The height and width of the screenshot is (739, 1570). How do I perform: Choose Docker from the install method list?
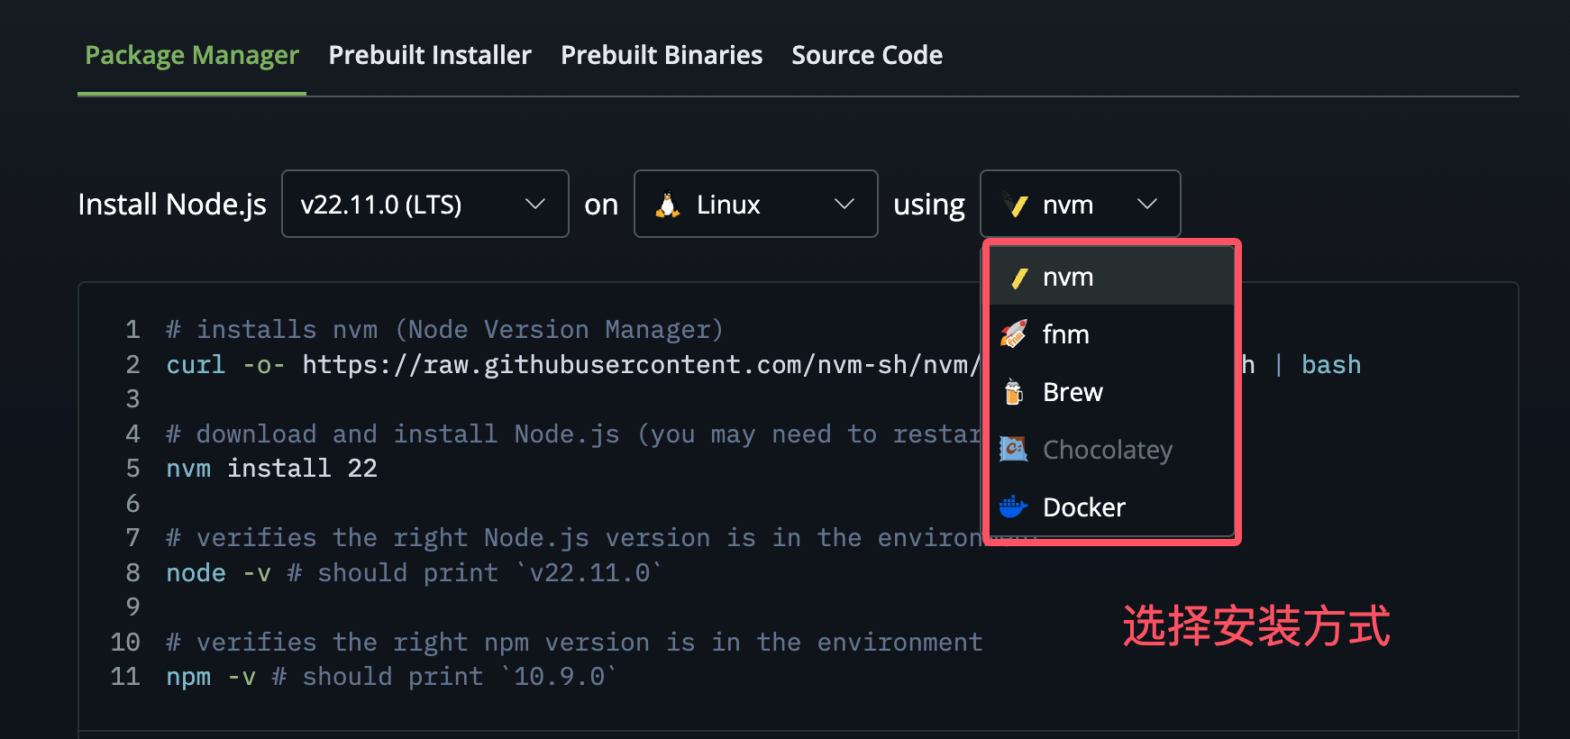click(1084, 507)
